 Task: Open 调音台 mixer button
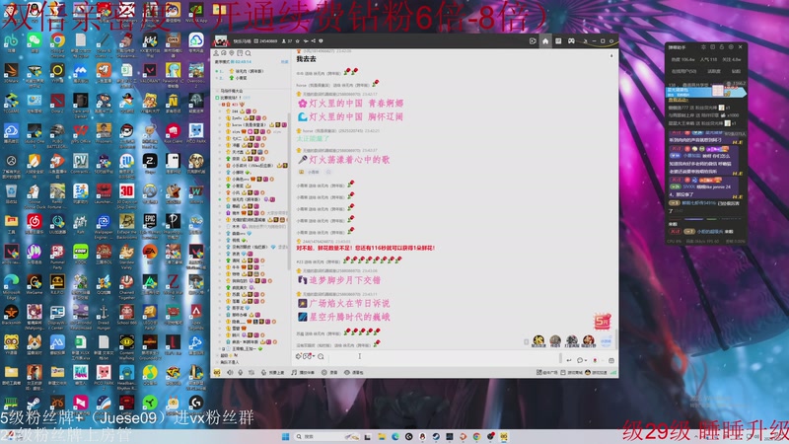(354, 373)
